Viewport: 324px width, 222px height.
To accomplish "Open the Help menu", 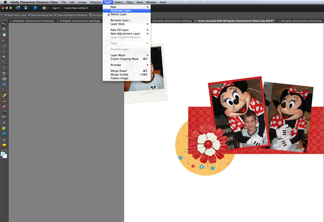I will coord(163,2).
